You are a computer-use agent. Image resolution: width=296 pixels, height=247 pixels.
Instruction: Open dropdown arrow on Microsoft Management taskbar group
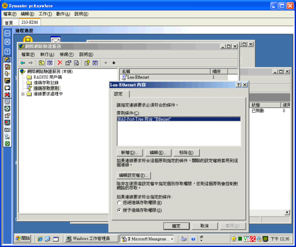[x=172, y=238]
